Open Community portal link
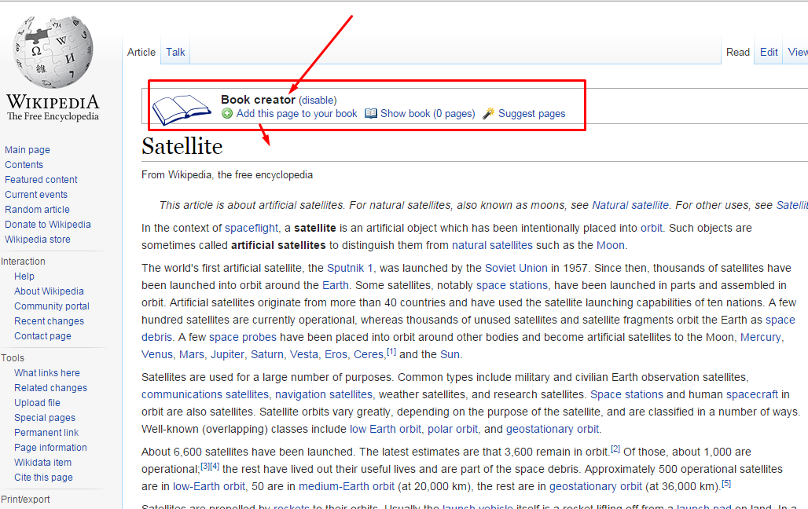The image size is (808, 509). coord(52,306)
